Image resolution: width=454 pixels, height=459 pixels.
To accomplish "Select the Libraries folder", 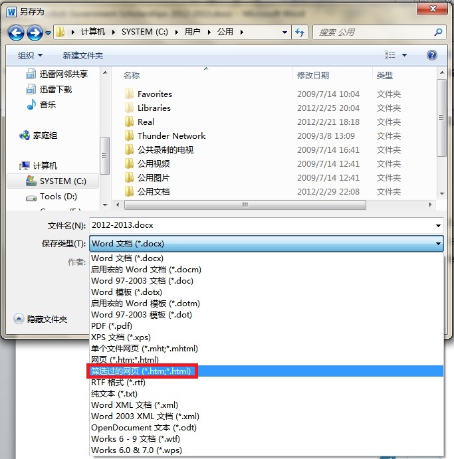I will point(148,108).
